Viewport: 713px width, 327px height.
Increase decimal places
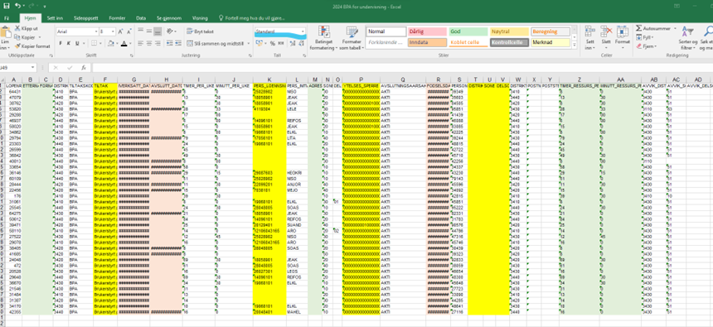[x=293, y=44]
